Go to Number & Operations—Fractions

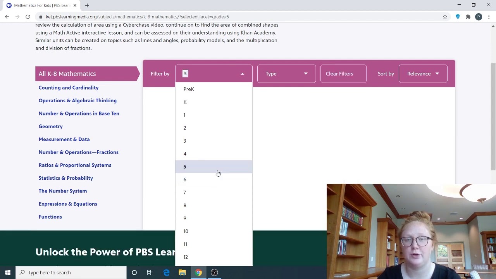(x=79, y=152)
